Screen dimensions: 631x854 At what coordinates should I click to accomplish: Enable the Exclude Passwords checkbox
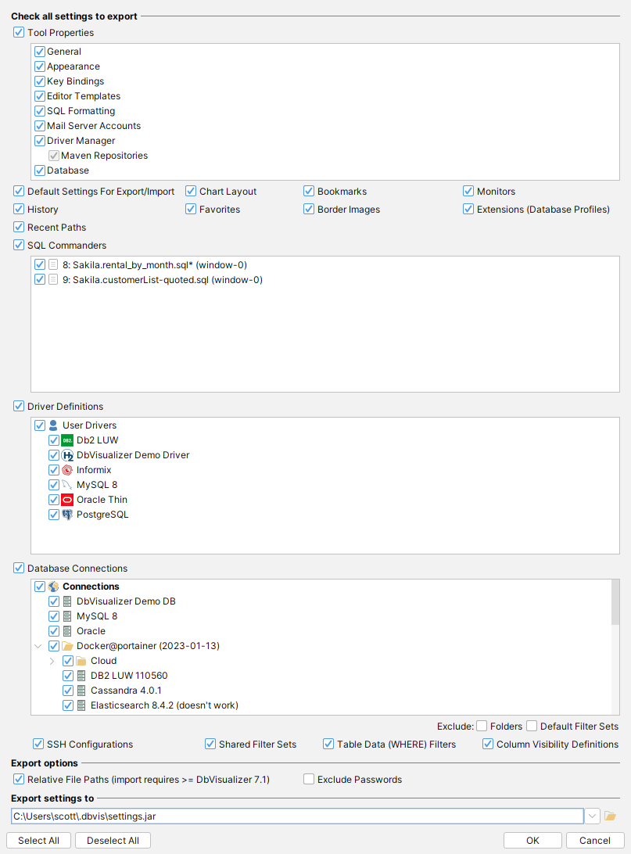[x=309, y=780]
